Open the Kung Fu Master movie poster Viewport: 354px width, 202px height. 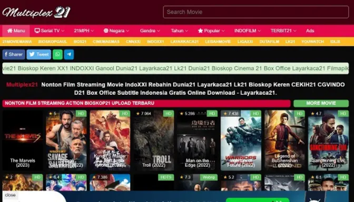tap(110, 140)
